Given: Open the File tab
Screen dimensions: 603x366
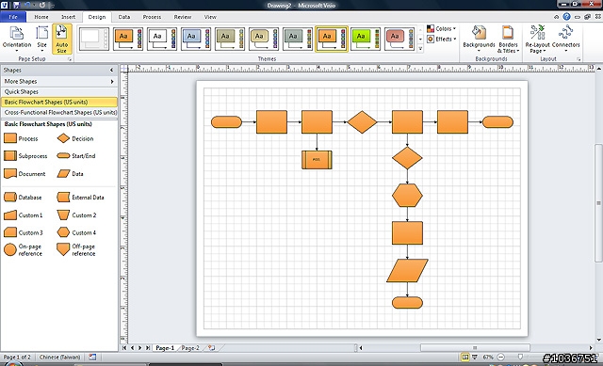Looking at the screenshot, I should (x=13, y=17).
